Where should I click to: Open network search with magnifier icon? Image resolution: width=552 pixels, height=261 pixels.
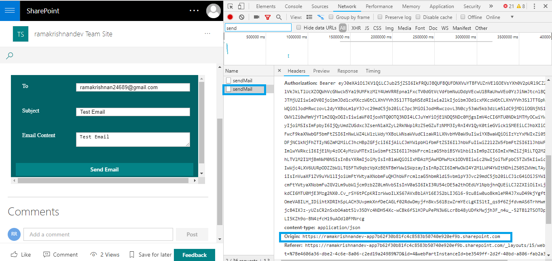pyautogui.click(x=279, y=17)
